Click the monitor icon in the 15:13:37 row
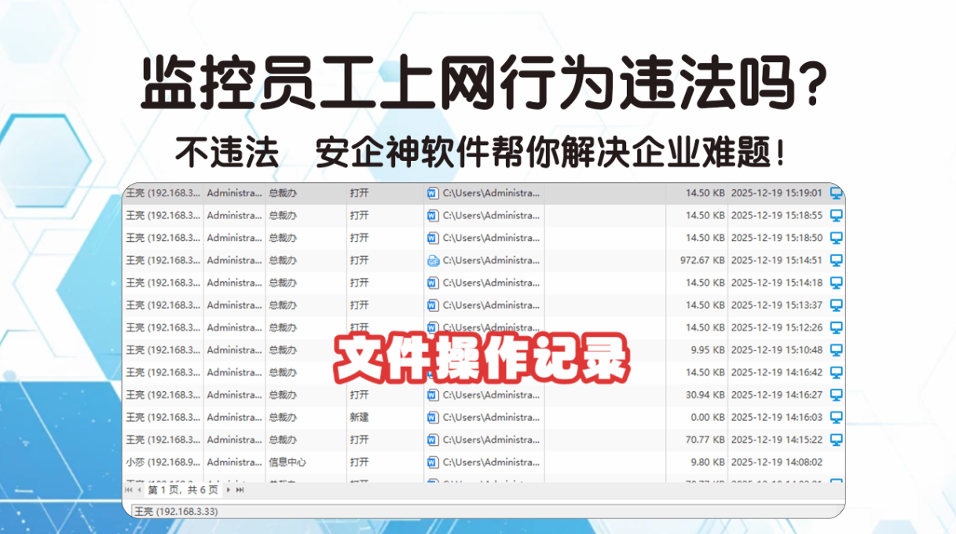956x534 pixels. [836, 305]
